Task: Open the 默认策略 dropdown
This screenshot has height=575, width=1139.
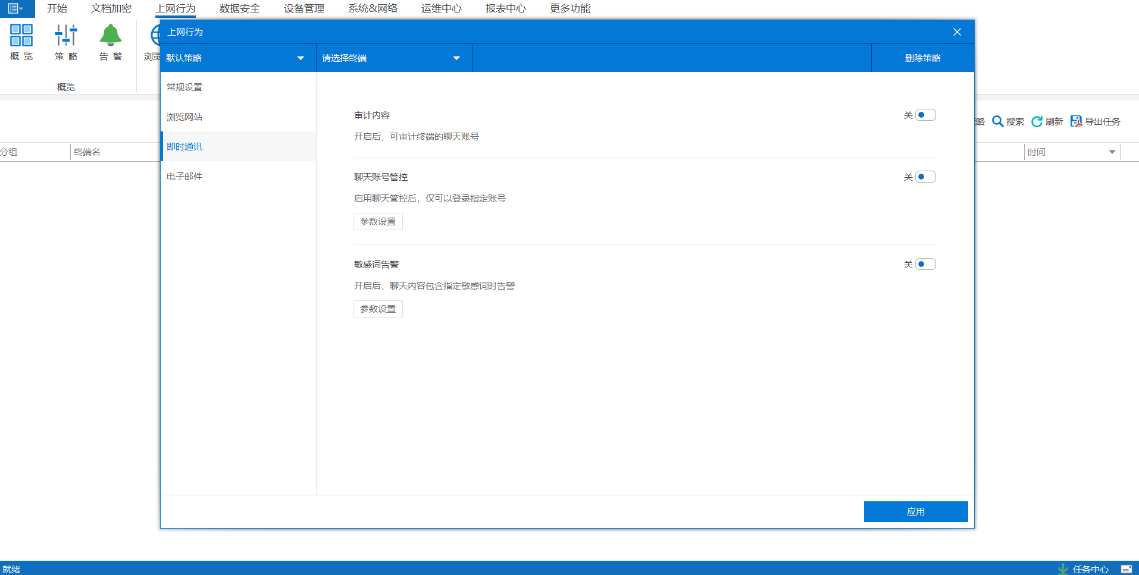Action: [237, 58]
